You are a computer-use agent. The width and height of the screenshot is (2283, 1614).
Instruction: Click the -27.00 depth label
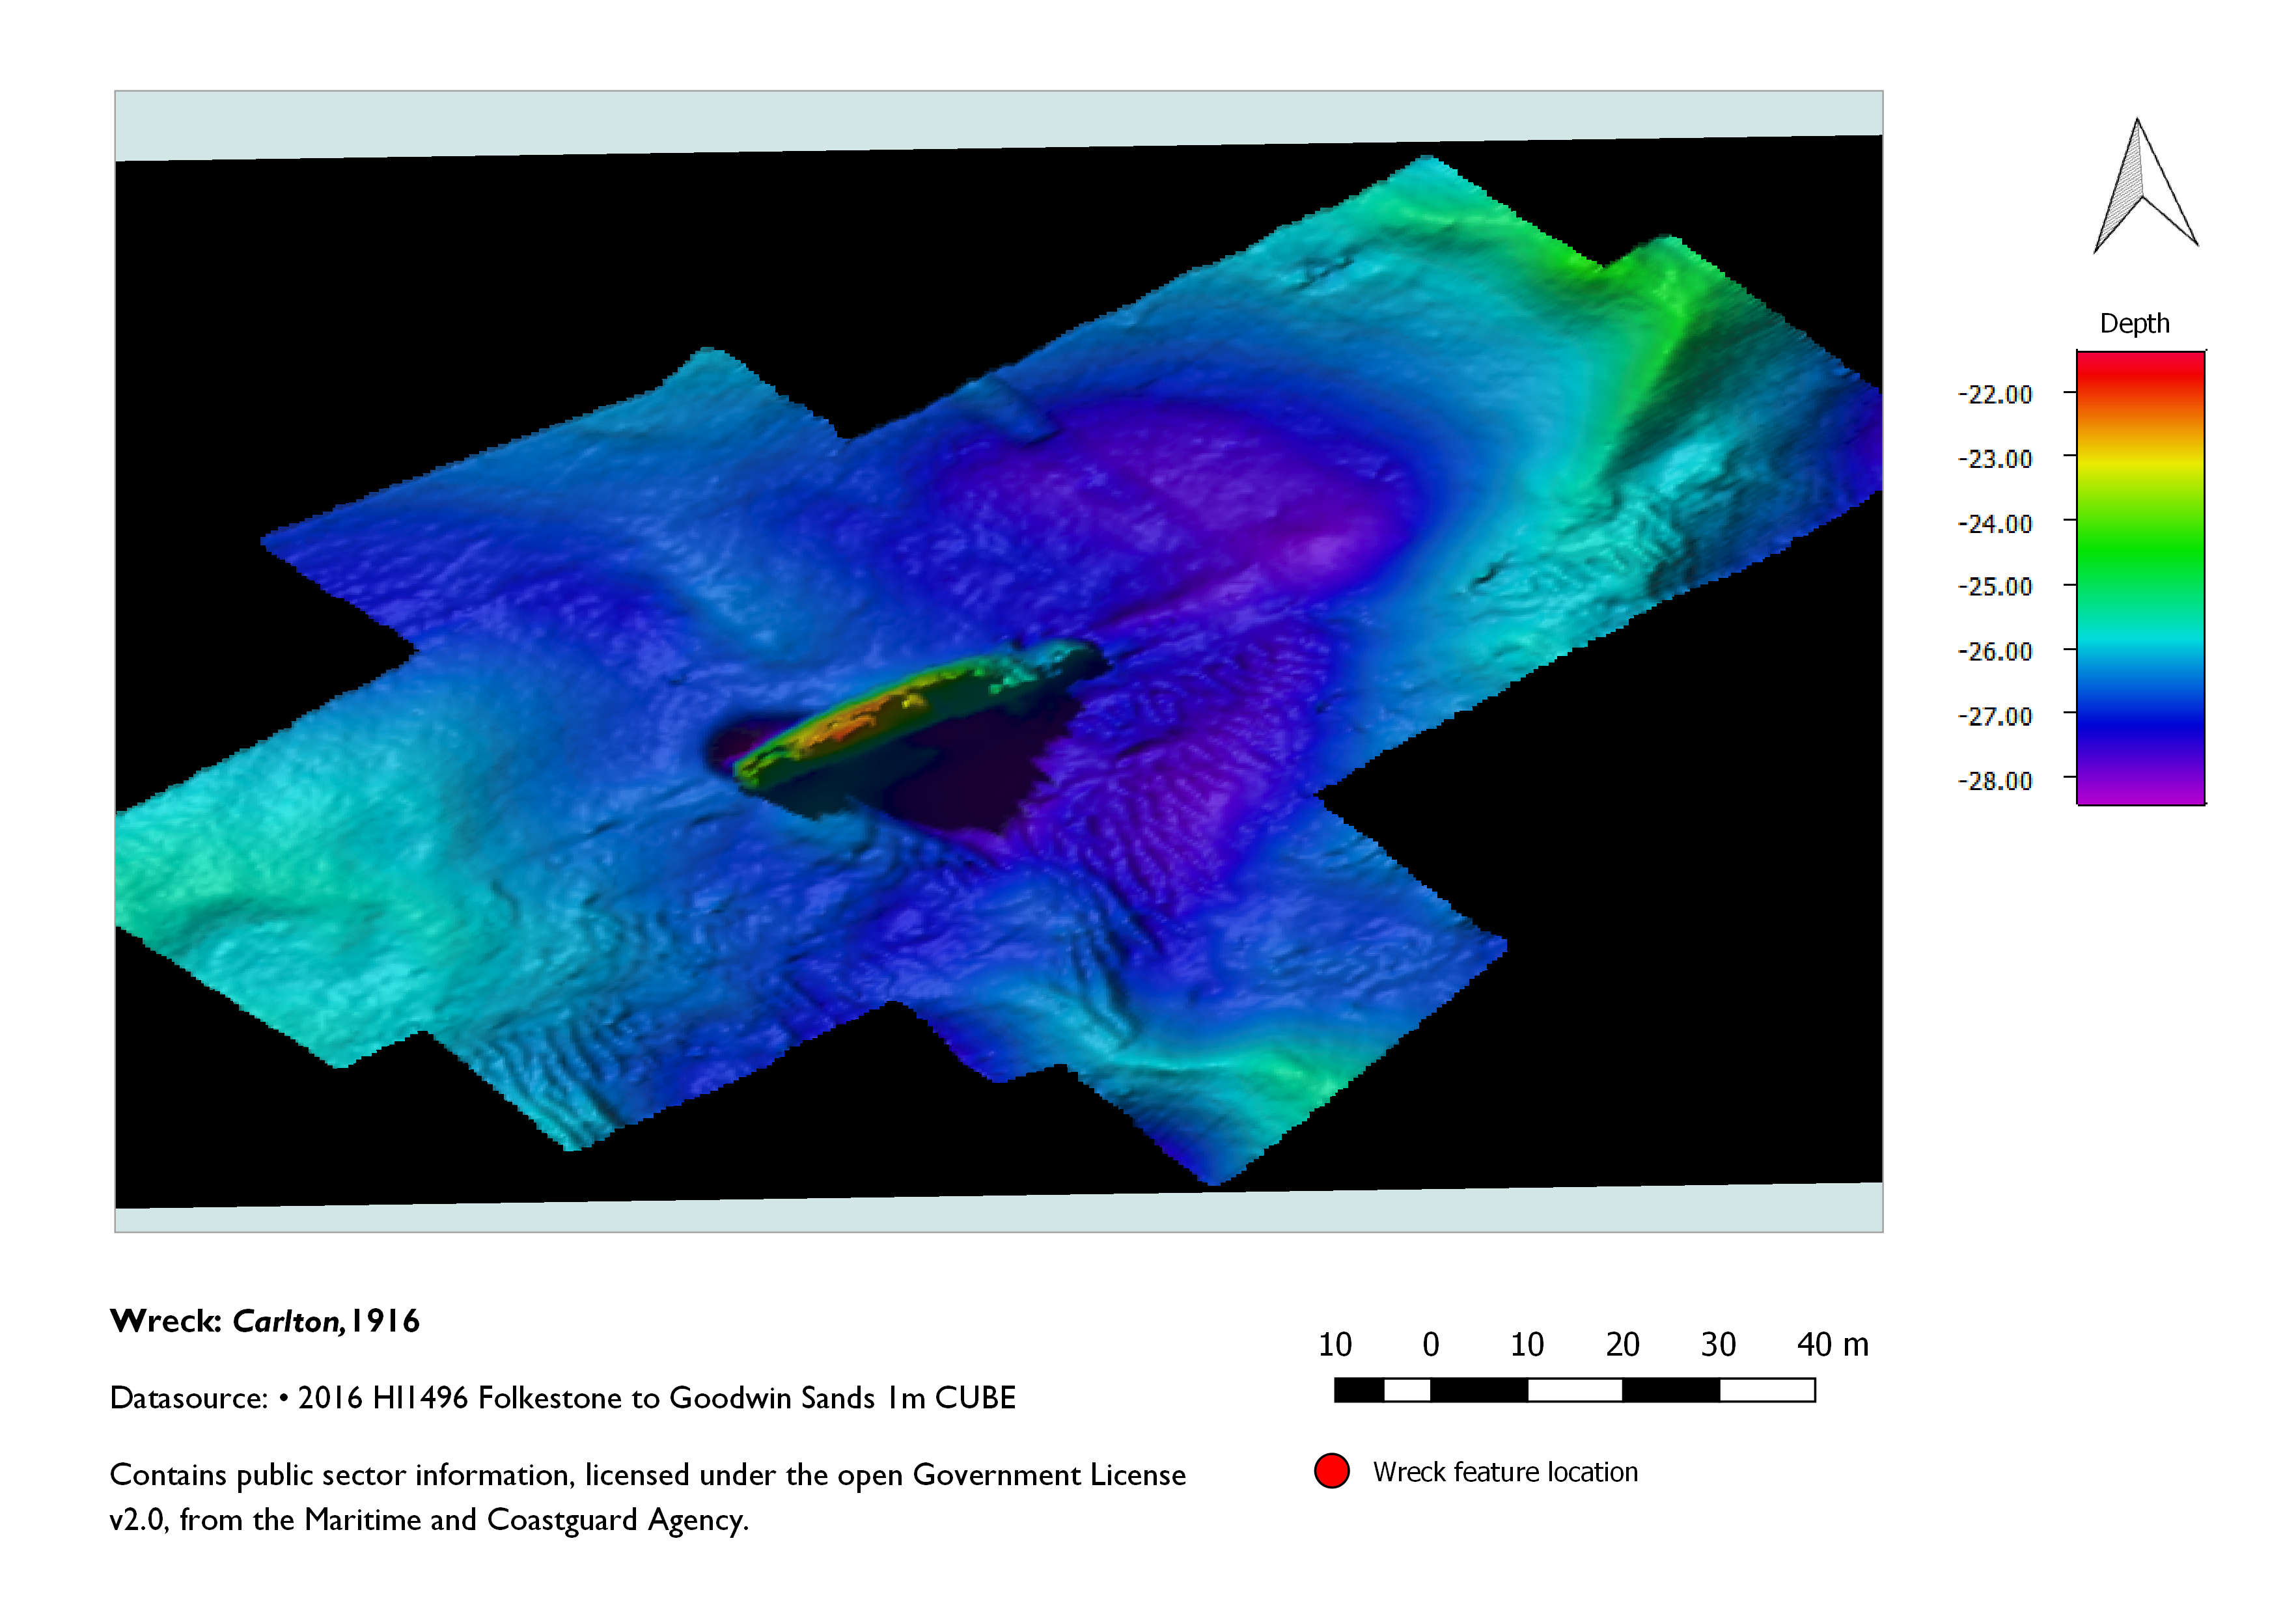coord(1995,716)
